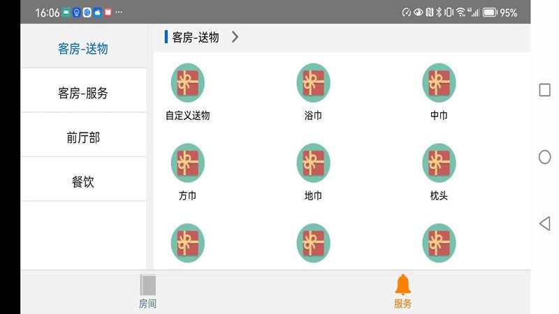
Task: Open the recent apps square button
Action: [x=544, y=90]
